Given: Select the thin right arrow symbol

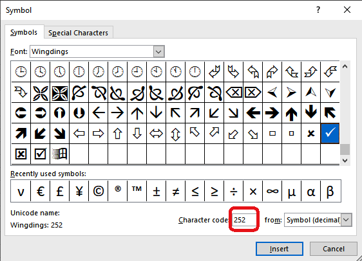Looking at the screenshot, I should click(x=117, y=113).
